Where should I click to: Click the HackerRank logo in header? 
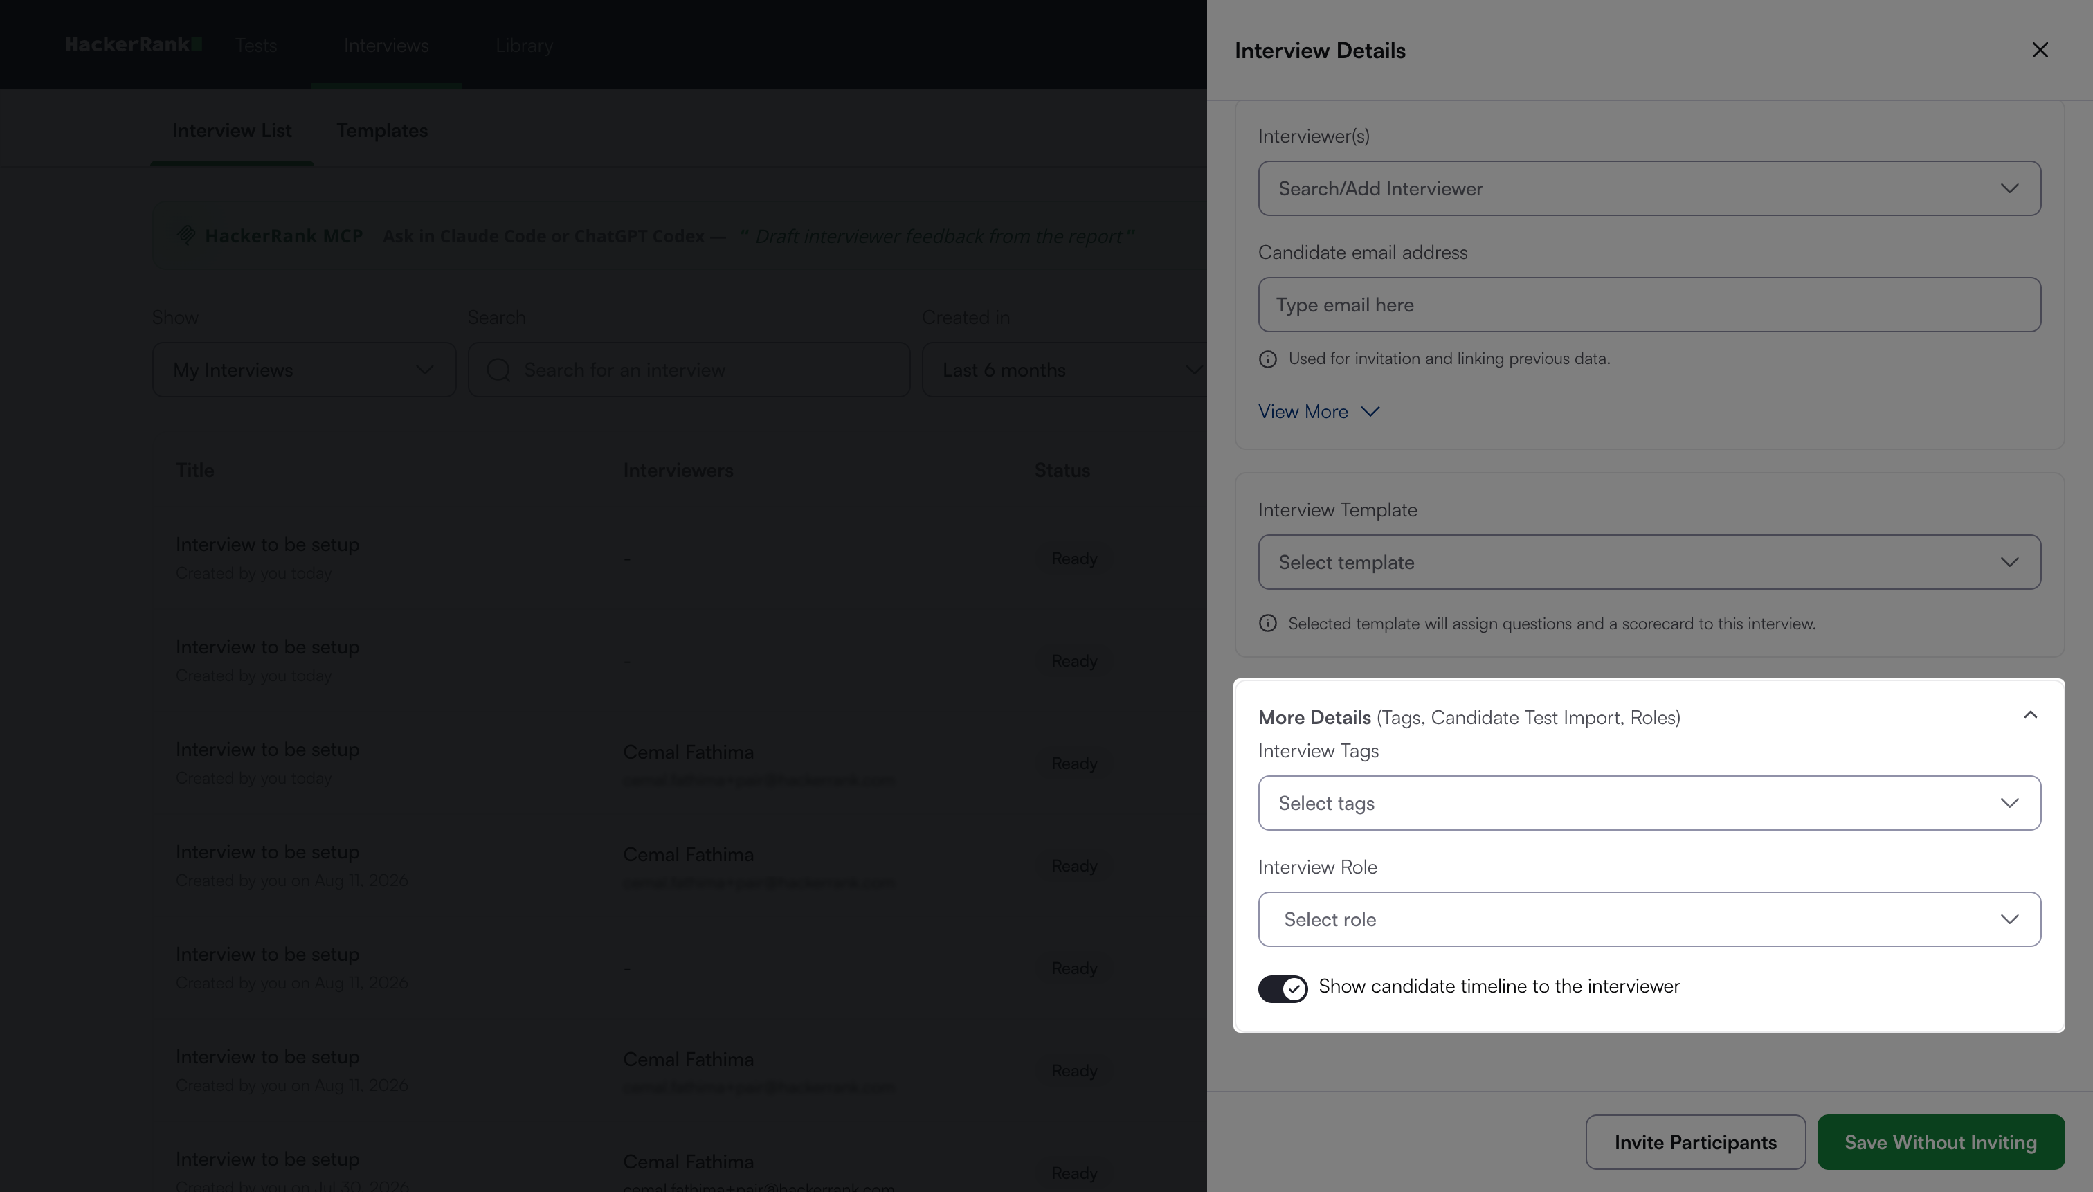pyautogui.click(x=134, y=44)
